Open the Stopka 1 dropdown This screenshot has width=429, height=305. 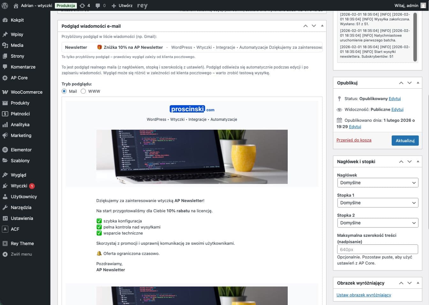click(378, 203)
